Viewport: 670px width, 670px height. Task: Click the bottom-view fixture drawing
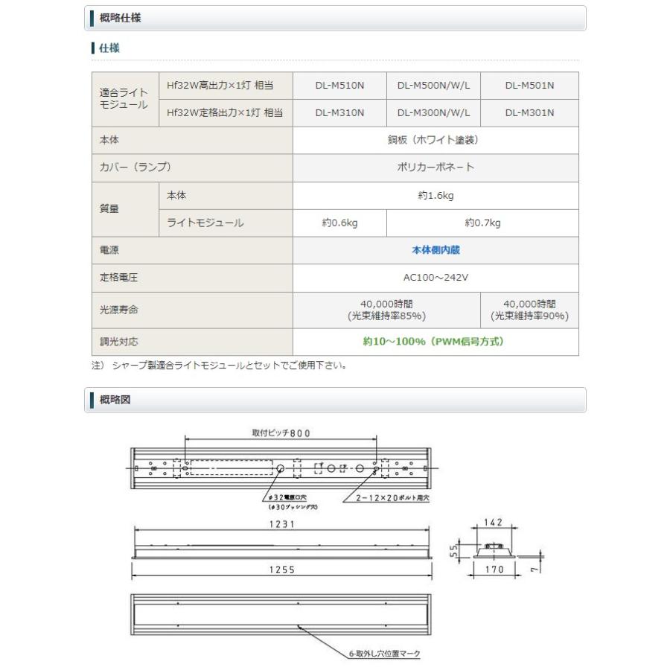click(281, 614)
